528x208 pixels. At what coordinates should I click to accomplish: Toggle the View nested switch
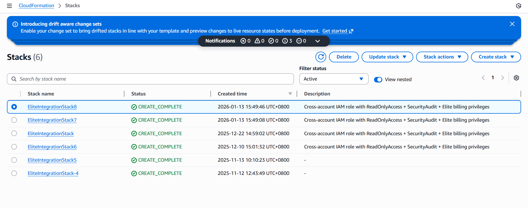(x=378, y=80)
